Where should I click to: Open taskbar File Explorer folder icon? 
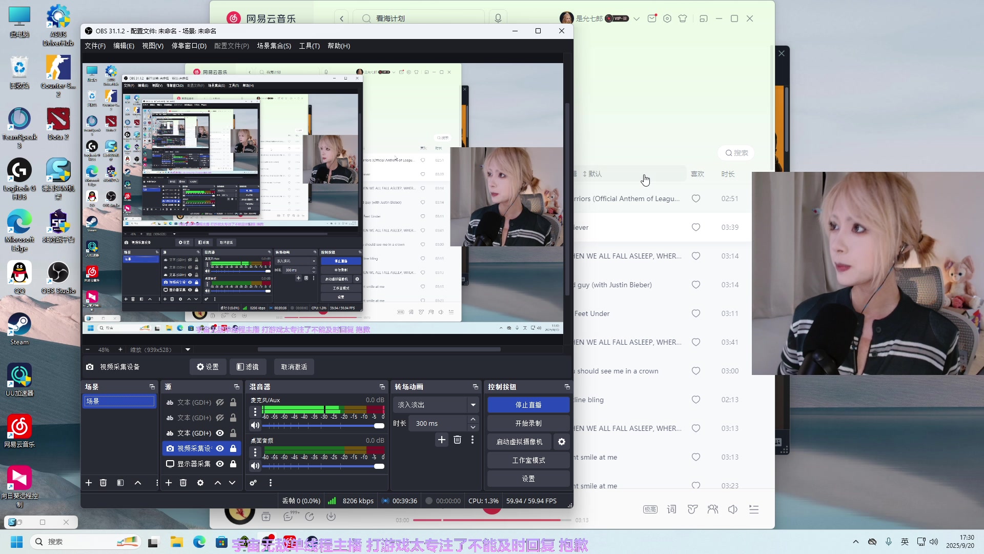point(176,542)
